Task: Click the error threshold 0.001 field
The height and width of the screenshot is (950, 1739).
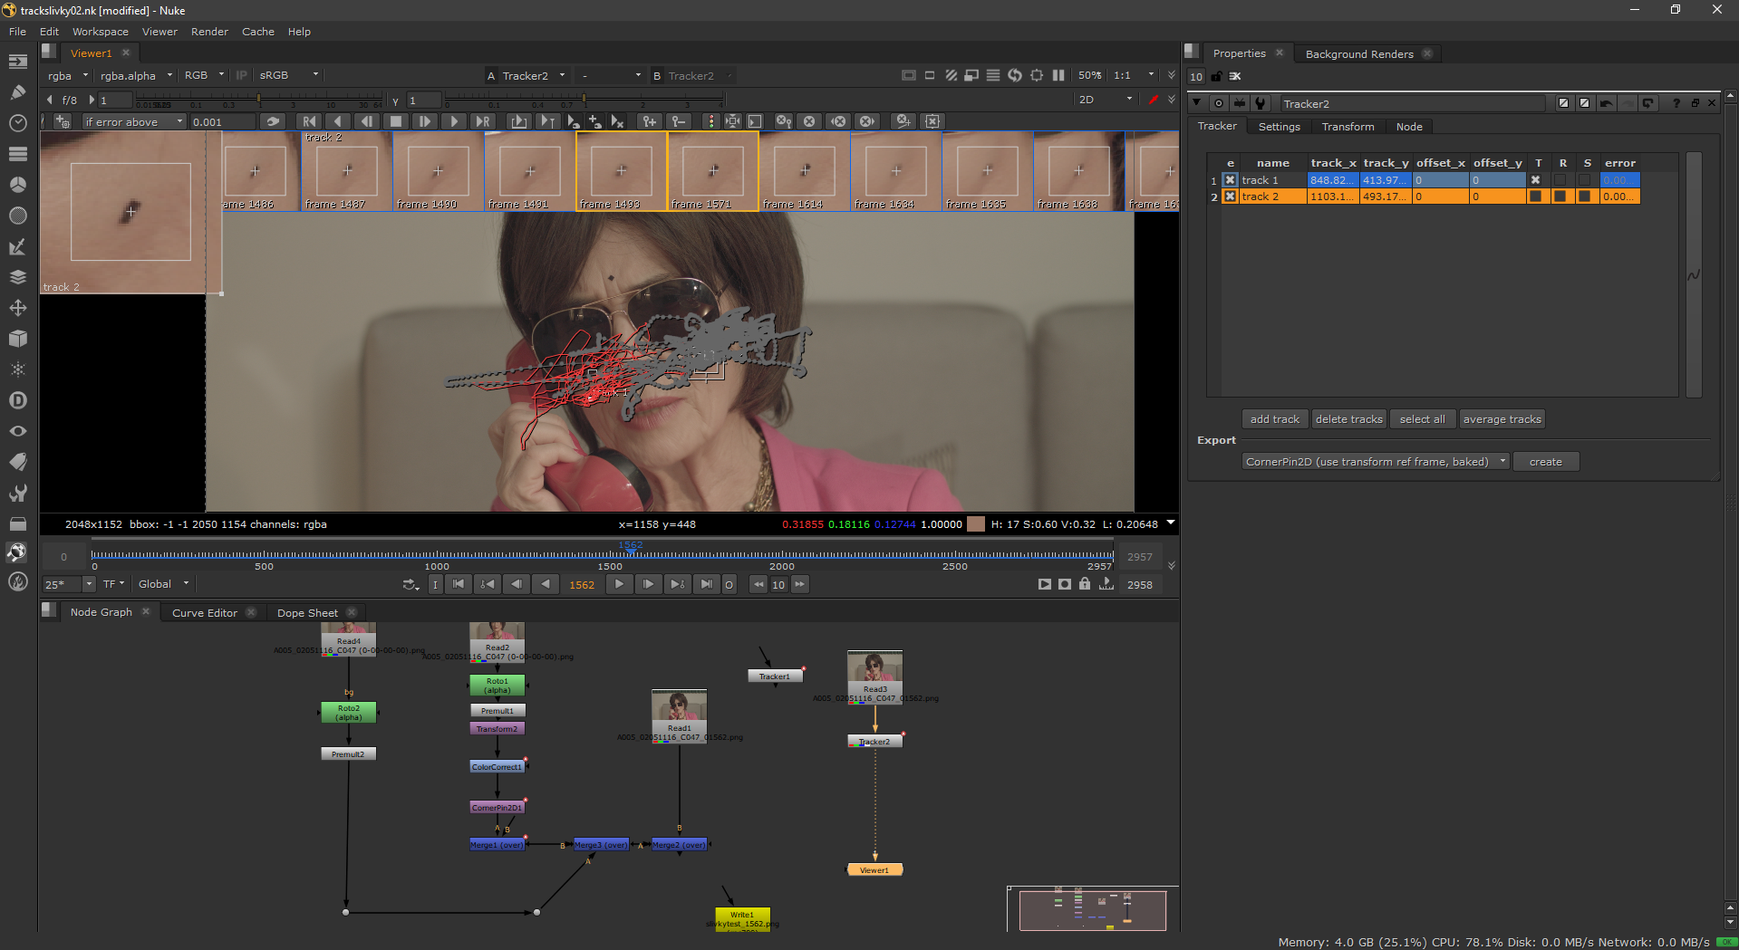Action: point(222,121)
